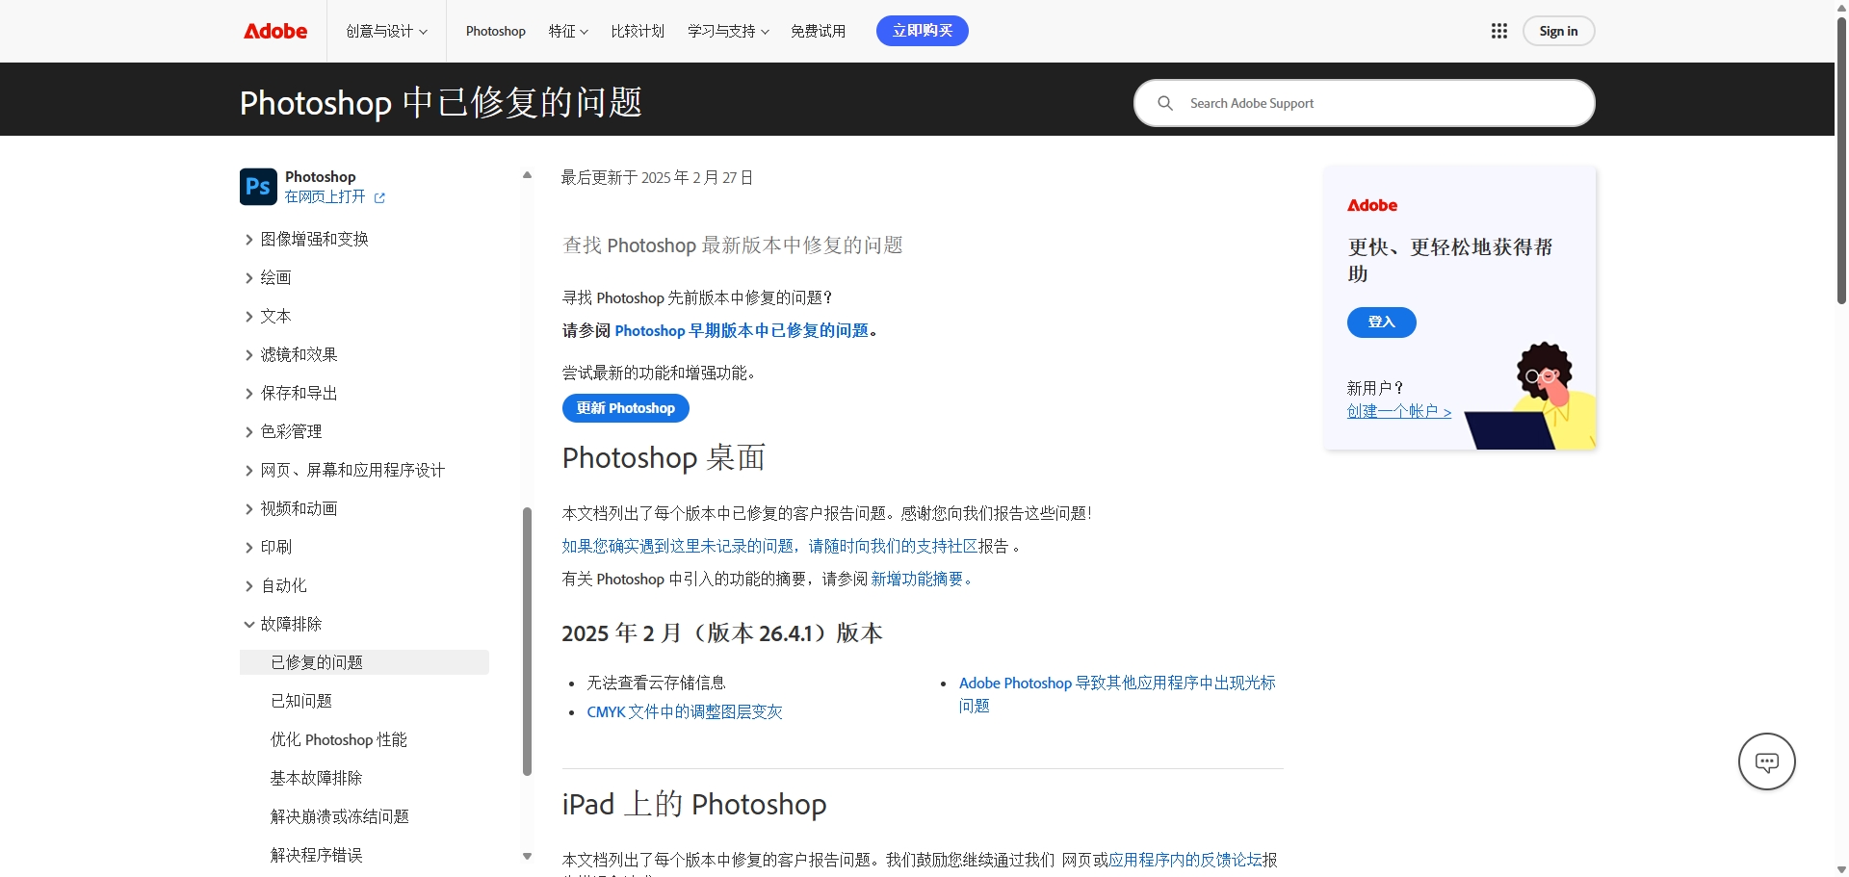
Task: Click the sidebar scrollbar thumb
Action: coord(527,641)
